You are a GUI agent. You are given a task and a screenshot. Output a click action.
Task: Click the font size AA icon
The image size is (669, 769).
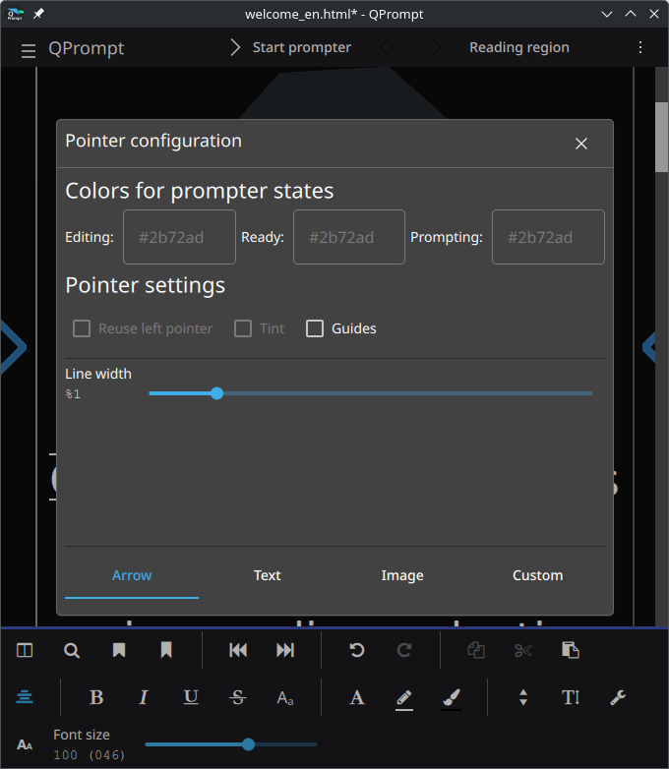tap(25, 745)
